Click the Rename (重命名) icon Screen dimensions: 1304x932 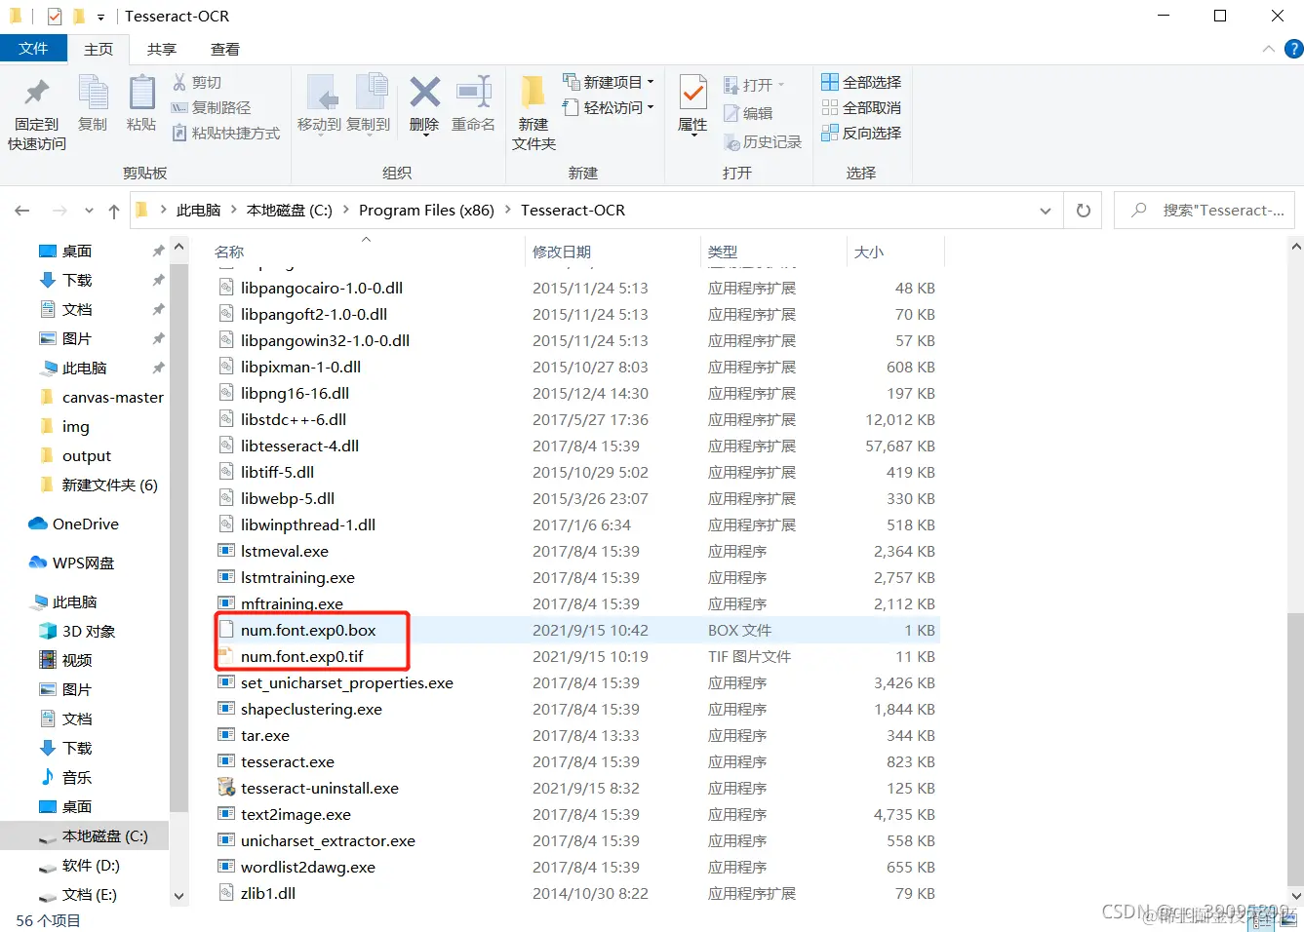pyautogui.click(x=474, y=93)
